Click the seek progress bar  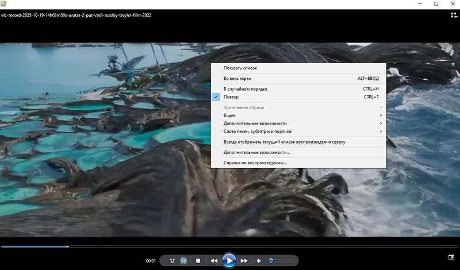[229, 246]
